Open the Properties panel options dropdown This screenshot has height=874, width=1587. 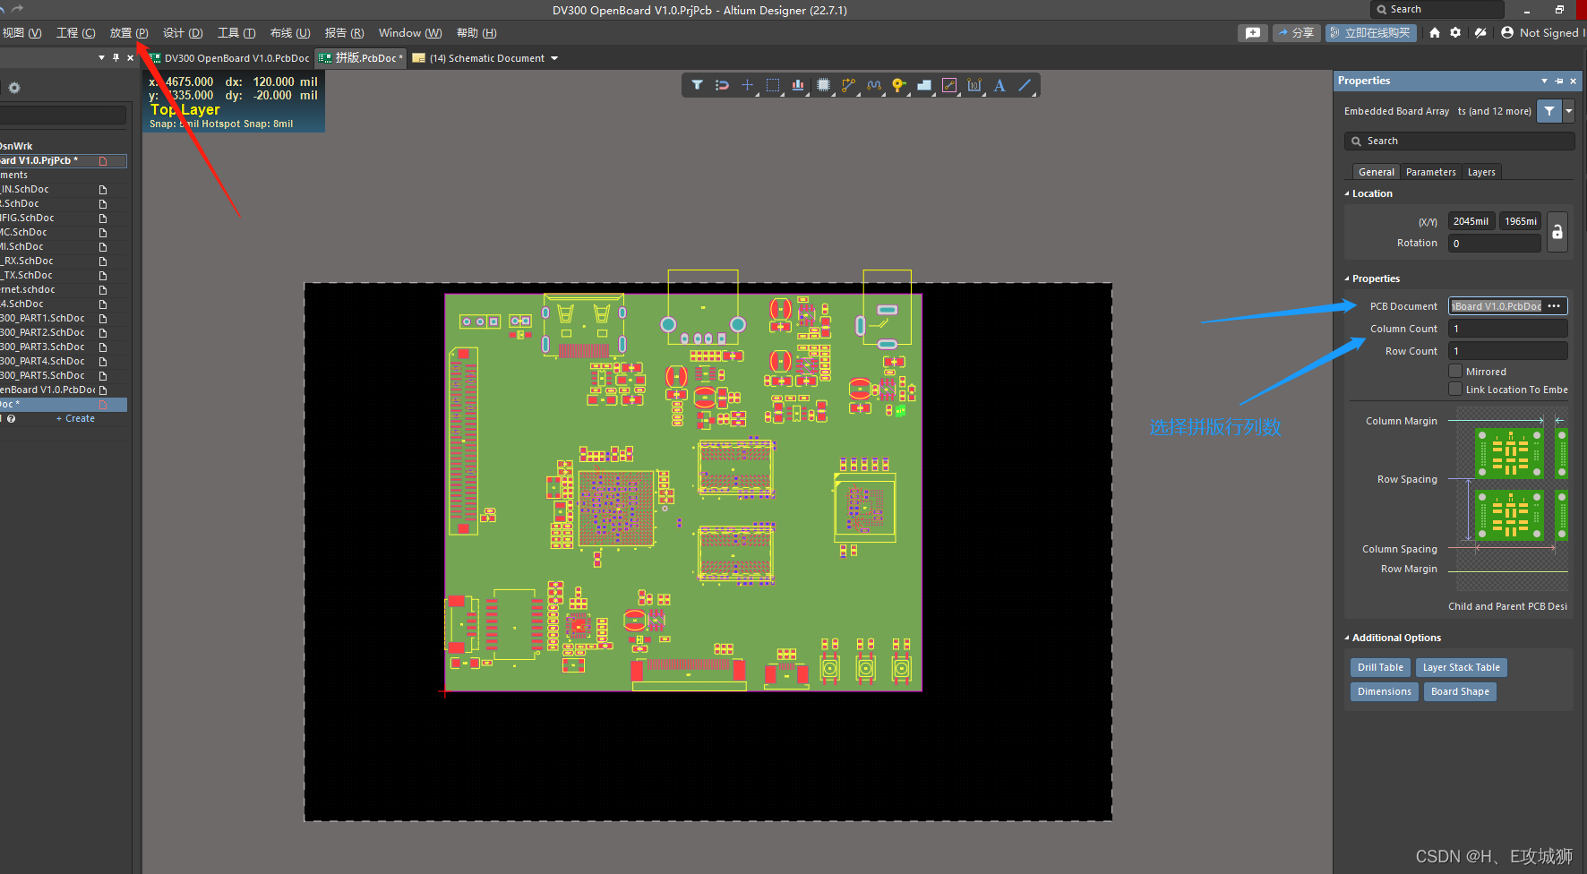coord(1544,81)
